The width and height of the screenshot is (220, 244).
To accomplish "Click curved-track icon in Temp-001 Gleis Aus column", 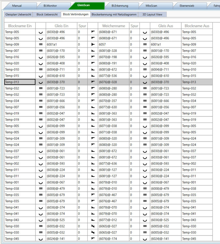I will tap(145, 183).
